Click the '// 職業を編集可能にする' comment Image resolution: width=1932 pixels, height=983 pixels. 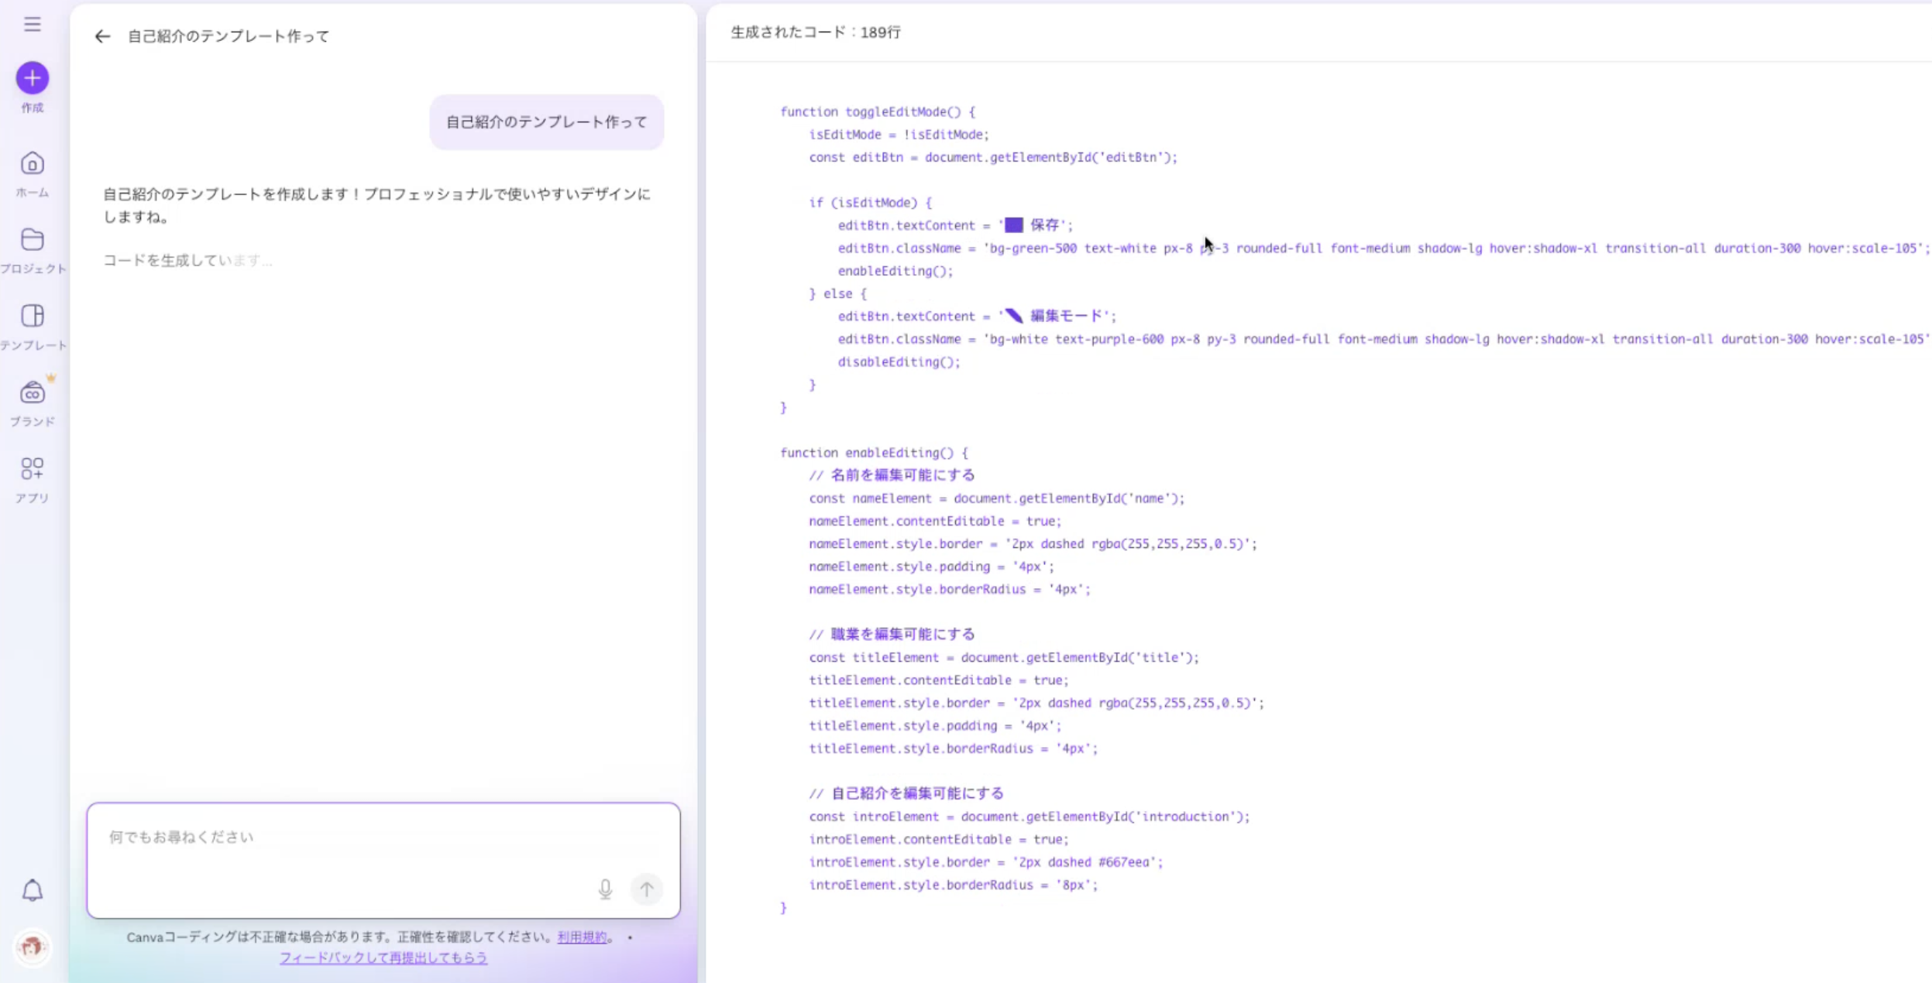pos(892,634)
